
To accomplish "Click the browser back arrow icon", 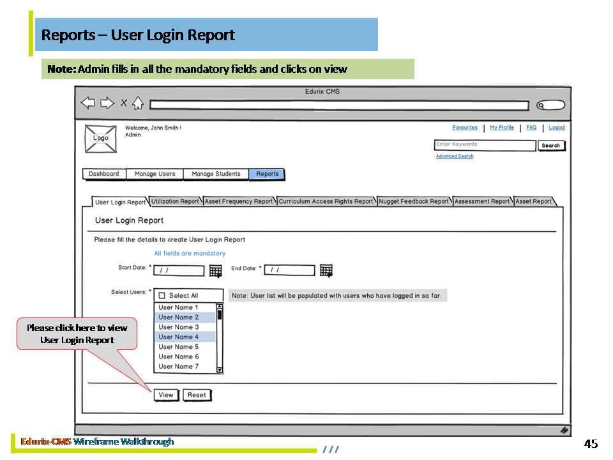I will (88, 103).
